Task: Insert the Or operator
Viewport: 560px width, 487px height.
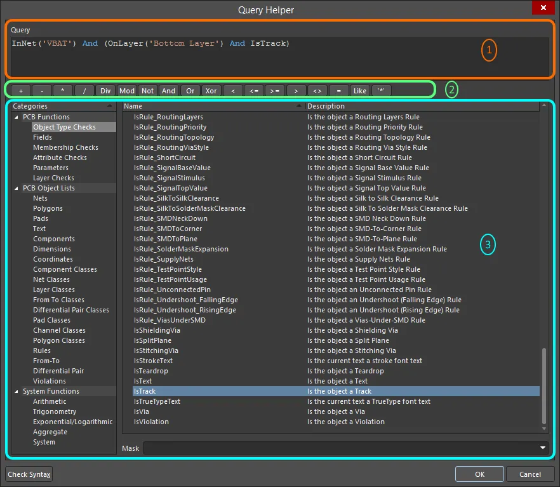Action: 190,91
